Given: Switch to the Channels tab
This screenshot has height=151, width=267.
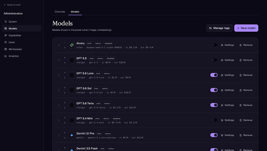Looking at the screenshot, I should pyautogui.click(x=60, y=12).
